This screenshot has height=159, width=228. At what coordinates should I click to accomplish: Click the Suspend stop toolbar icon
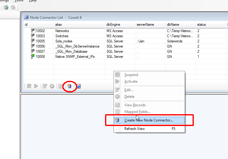[x=29, y=86]
